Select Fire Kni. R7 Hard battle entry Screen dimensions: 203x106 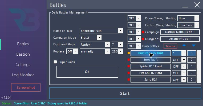151,73
